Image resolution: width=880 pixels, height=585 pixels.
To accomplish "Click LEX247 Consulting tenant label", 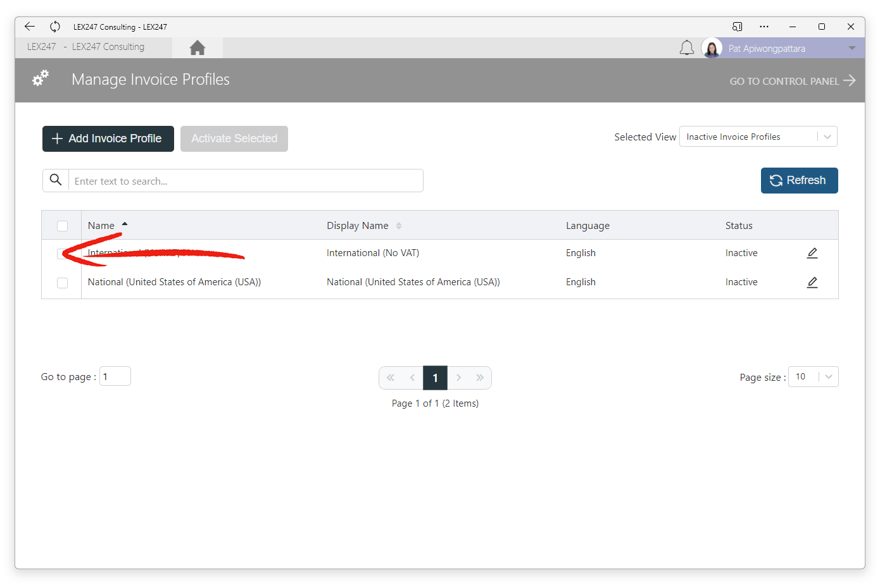I will [x=108, y=47].
